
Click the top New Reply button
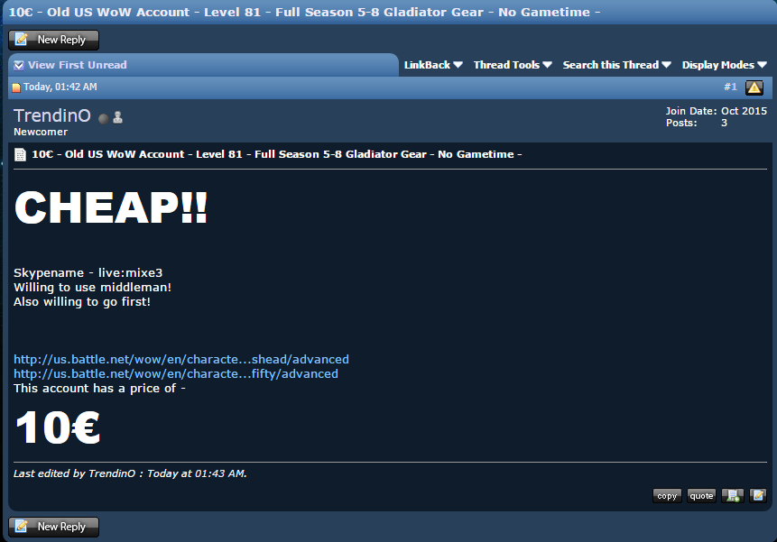click(x=53, y=40)
